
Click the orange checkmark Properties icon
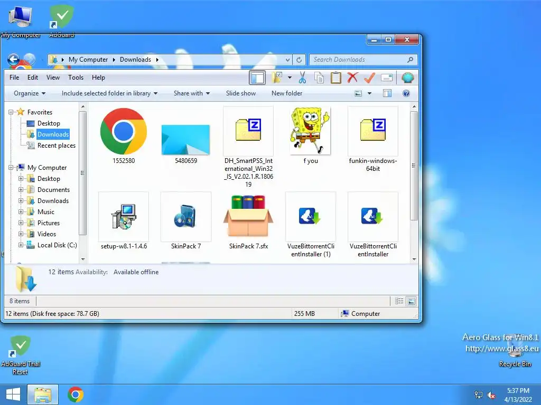(369, 78)
